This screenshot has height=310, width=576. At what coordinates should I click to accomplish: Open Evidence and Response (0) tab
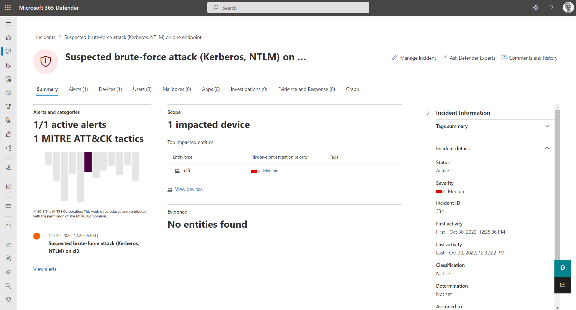pyautogui.click(x=306, y=89)
